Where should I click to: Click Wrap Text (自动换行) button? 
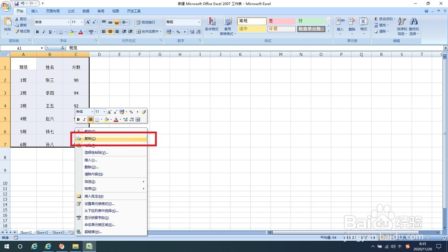click(x=146, y=22)
